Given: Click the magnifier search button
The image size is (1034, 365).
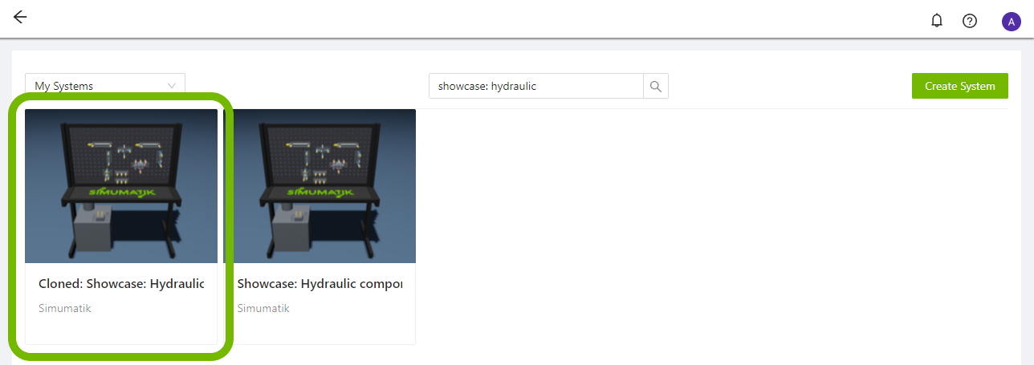Looking at the screenshot, I should pyautogui.click(x=656, y=86).
